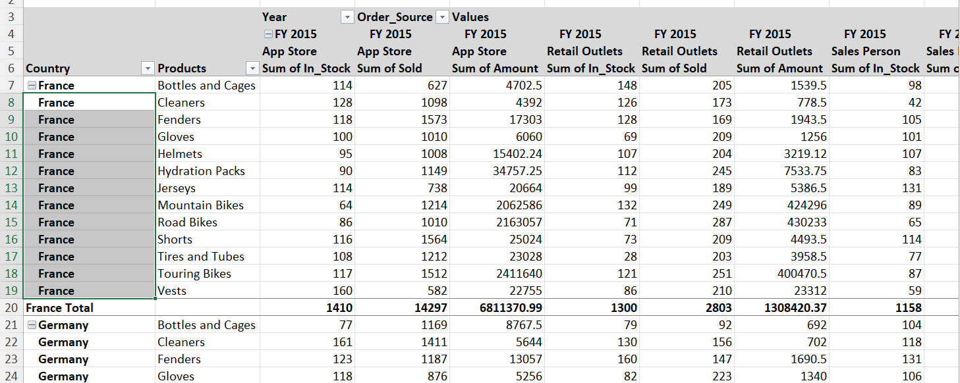Select the Touring Bikes product cell

coord(194,274)
